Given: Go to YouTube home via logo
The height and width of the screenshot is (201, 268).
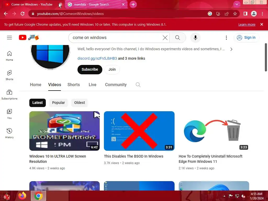Looking at the screenshot, I should [29, 37].
